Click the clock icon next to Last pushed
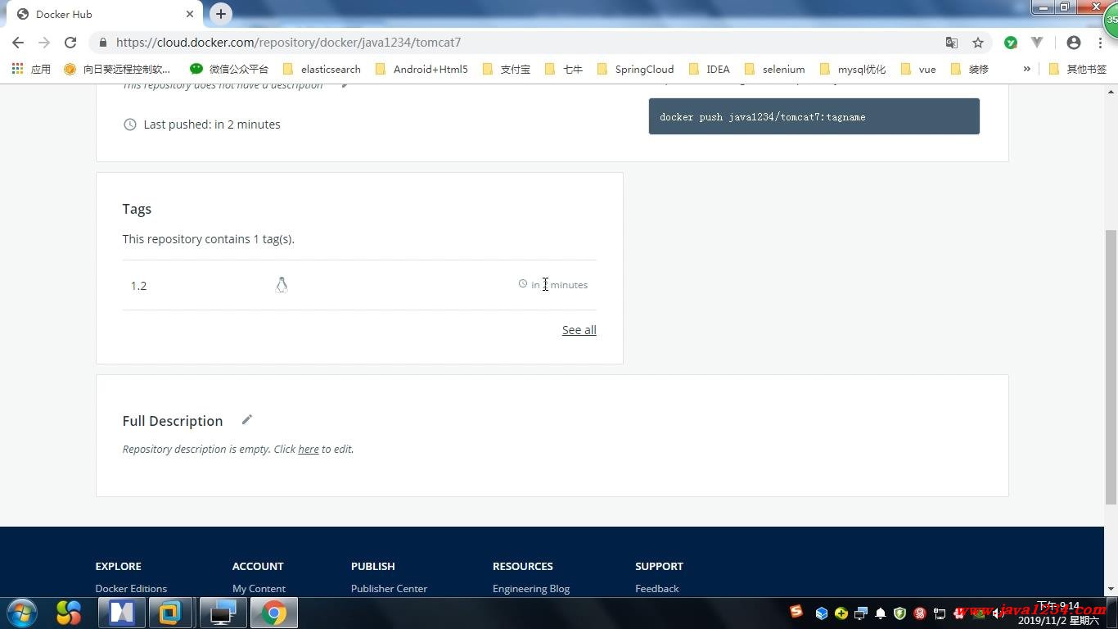Viewport: 1118px width, 629px height. 129,124
